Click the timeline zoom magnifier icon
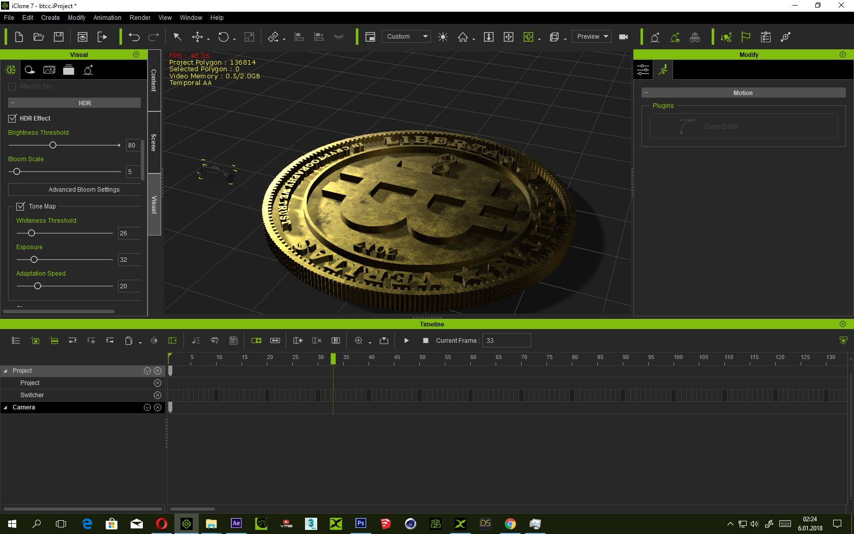Screen dimensions: 854x534 point(358,340)
